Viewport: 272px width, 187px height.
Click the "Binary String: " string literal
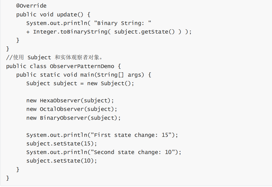click(x=122, y=23)
